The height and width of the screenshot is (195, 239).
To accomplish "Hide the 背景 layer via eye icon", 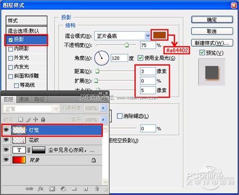I will click(x=6, y=159).
